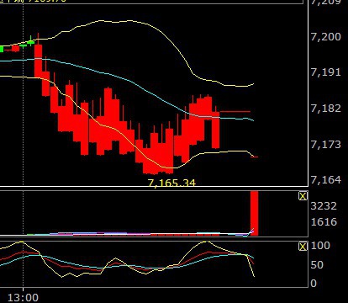Close the oscillator panel with its X icon
This screenshot has height=303, width=348.
pos(303,247)
